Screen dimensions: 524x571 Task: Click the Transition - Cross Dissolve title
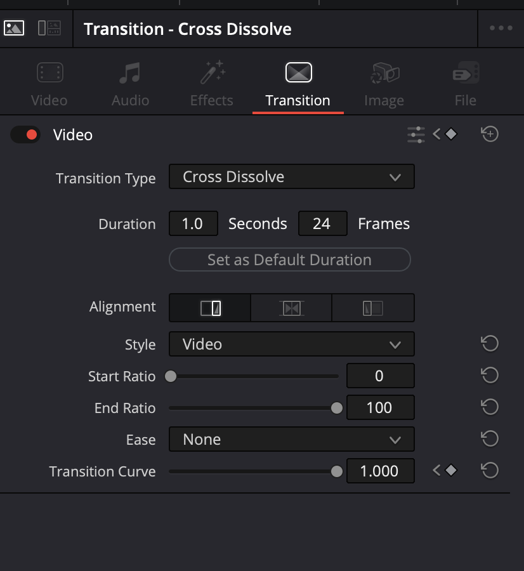(x=188, y=29)
